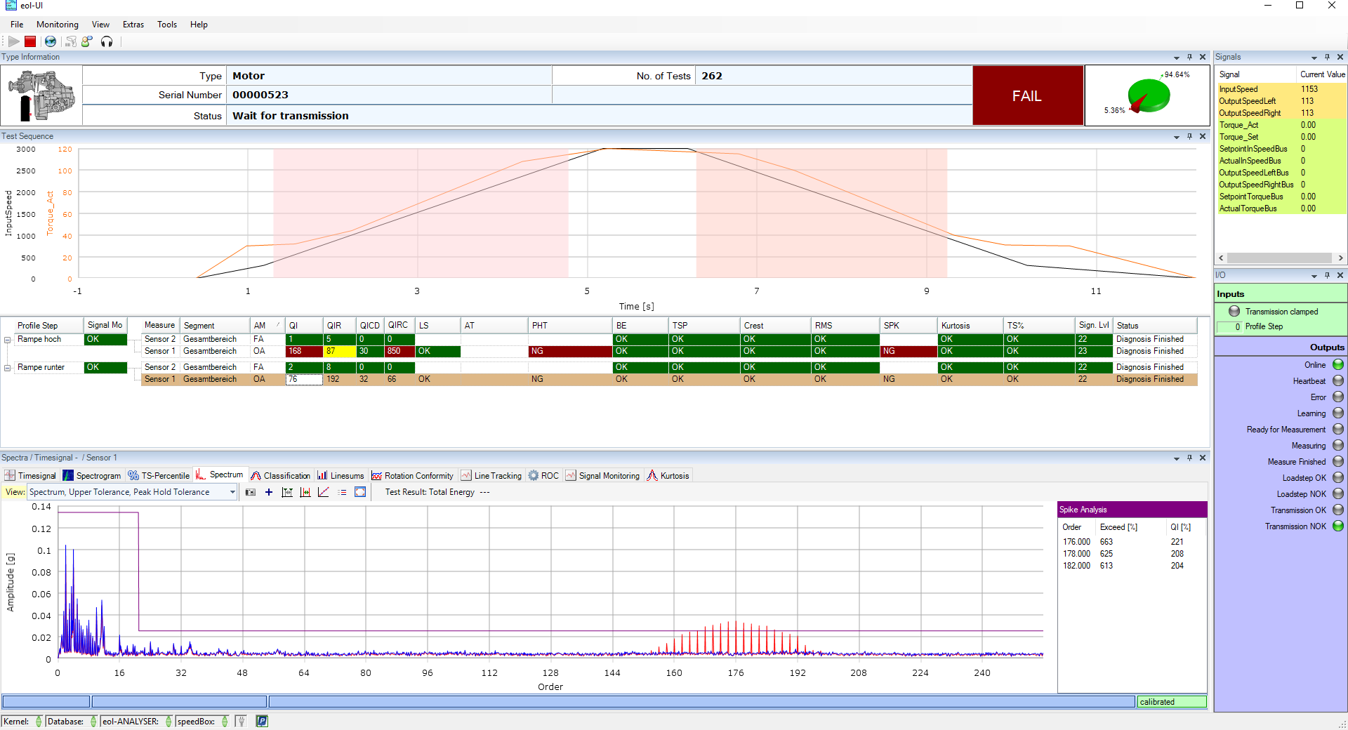1348x730 pixels.
Task: Click the red FAIL result box
Action: tap(1027, 96)
